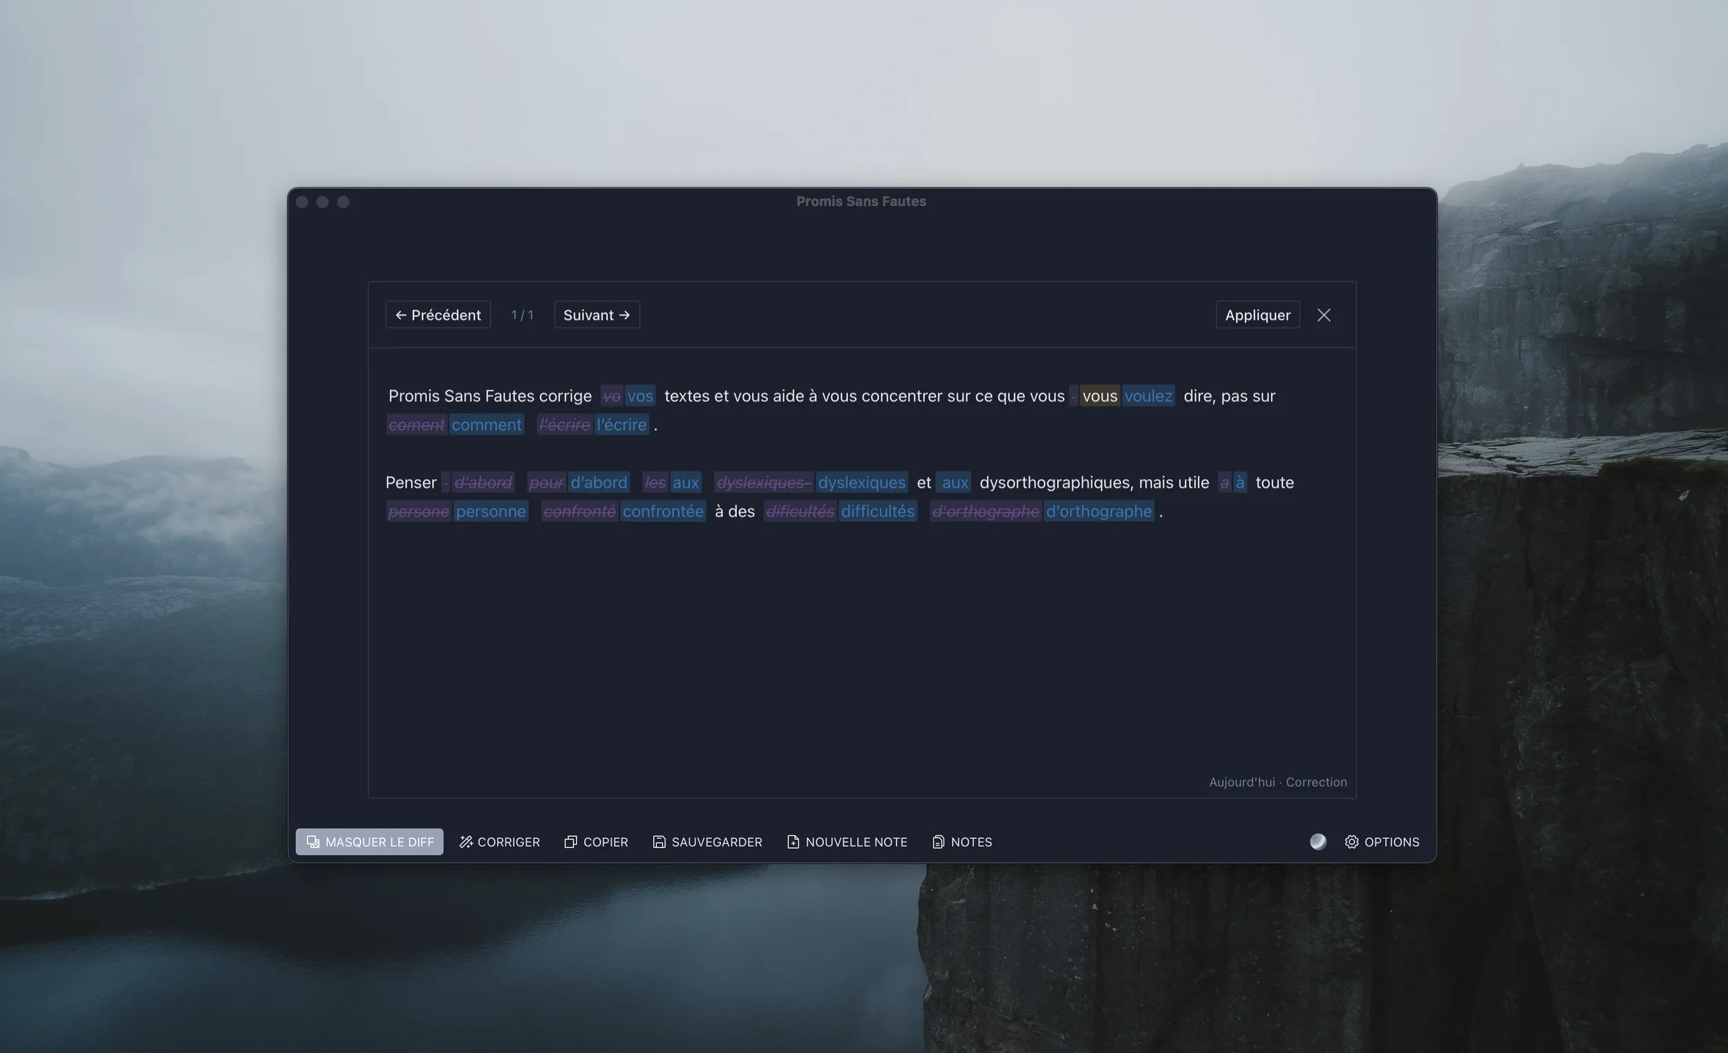Viewport: 1728px width, 1053px height.
Task: Click the inserted word "personne"
Action: pyautogui.click(x=490, y=511)
